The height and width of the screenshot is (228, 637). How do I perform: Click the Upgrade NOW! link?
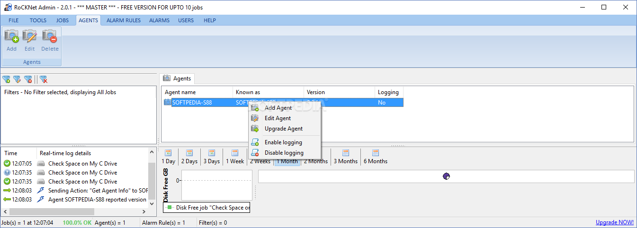click(615, 222)
